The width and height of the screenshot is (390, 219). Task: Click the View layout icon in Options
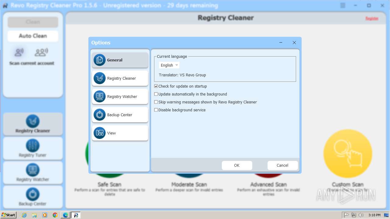pos(100,133)
